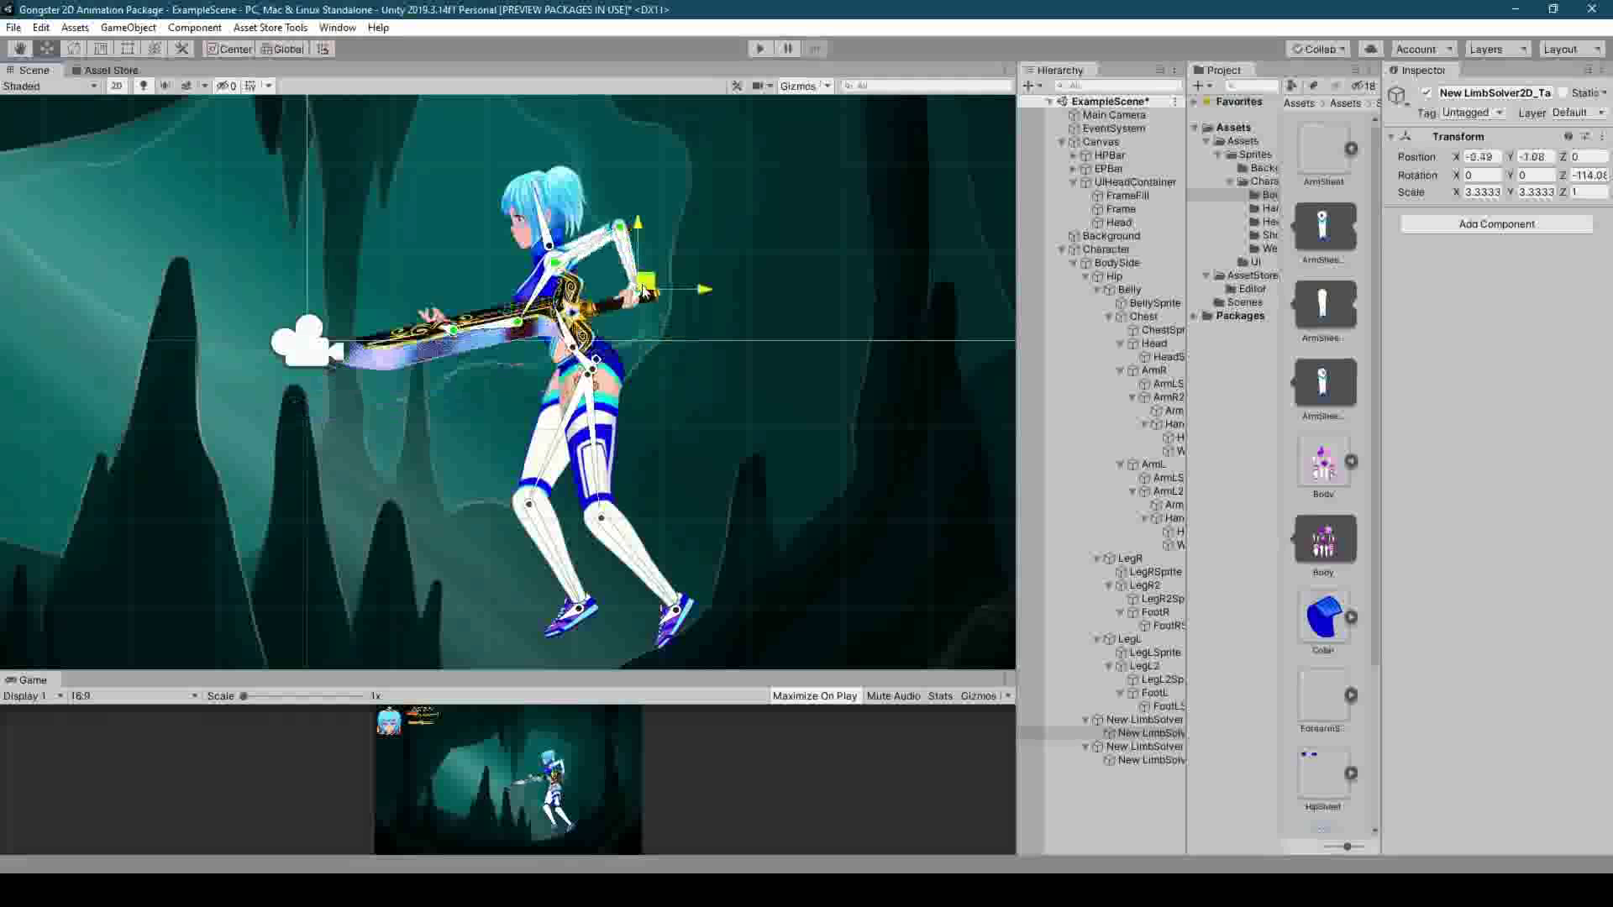This screenshot has width=1613, height=907.
Task: Select the Hand tool in the toolbar
Action: tap(20, 49)
